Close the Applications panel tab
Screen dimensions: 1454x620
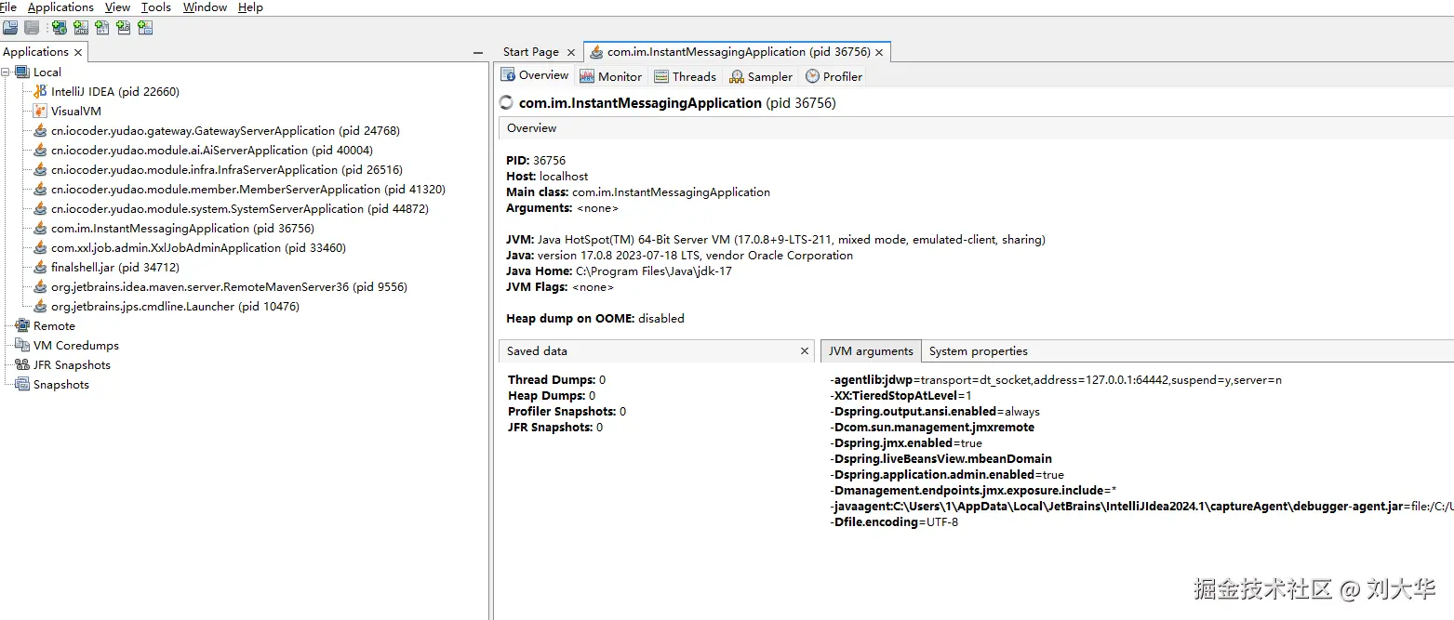pos(78,52)
